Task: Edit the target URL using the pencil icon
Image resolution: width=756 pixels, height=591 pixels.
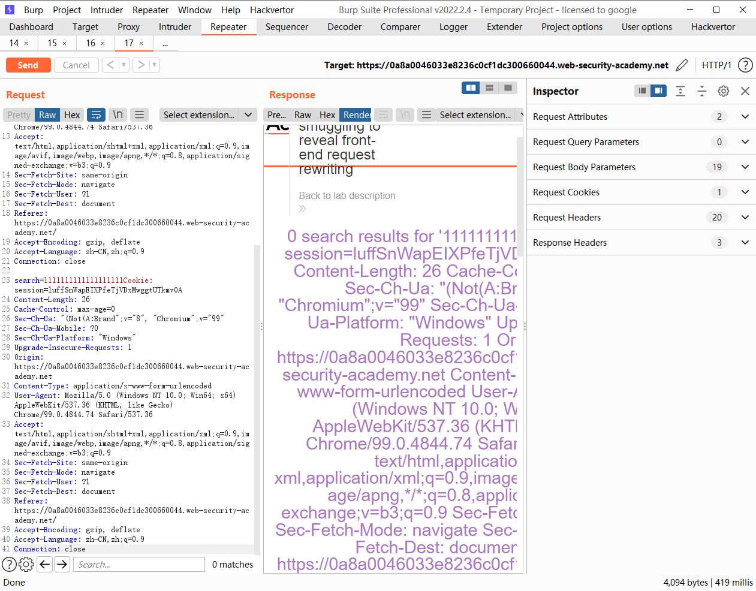Action: click(x=682, y=65)
